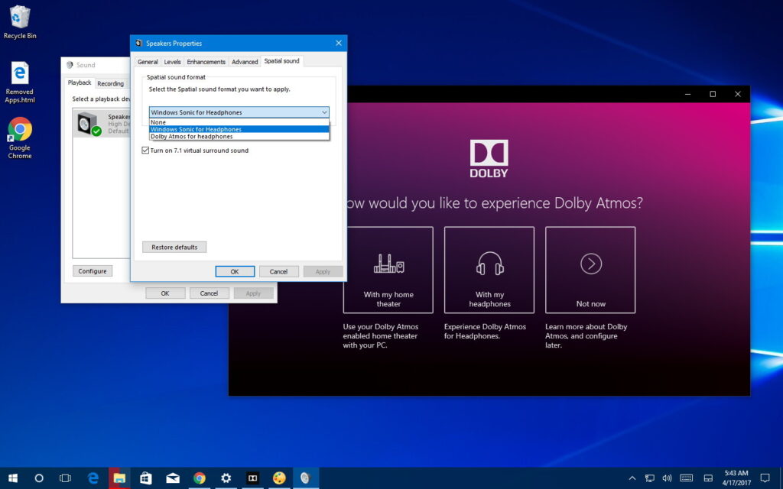Open the Spatial sound format dropdown
Screen dimensions: 783x489
(x=325, y=112)
